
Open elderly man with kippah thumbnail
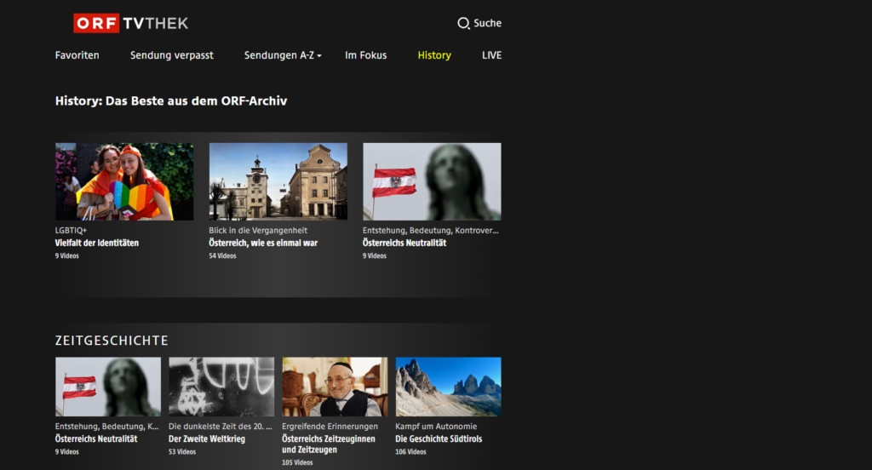(335, 387)
